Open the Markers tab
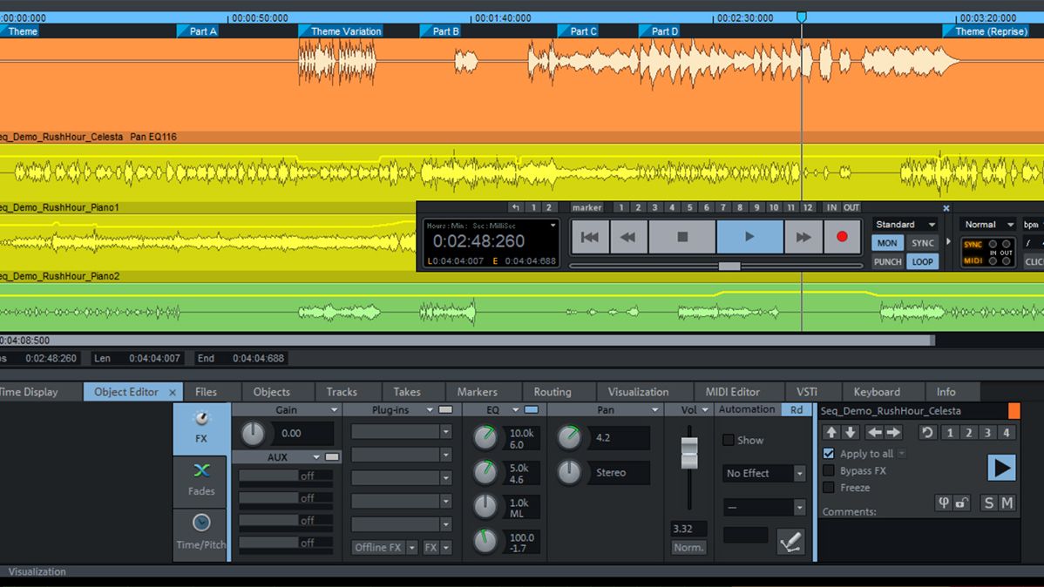 [x=477, y=392]
